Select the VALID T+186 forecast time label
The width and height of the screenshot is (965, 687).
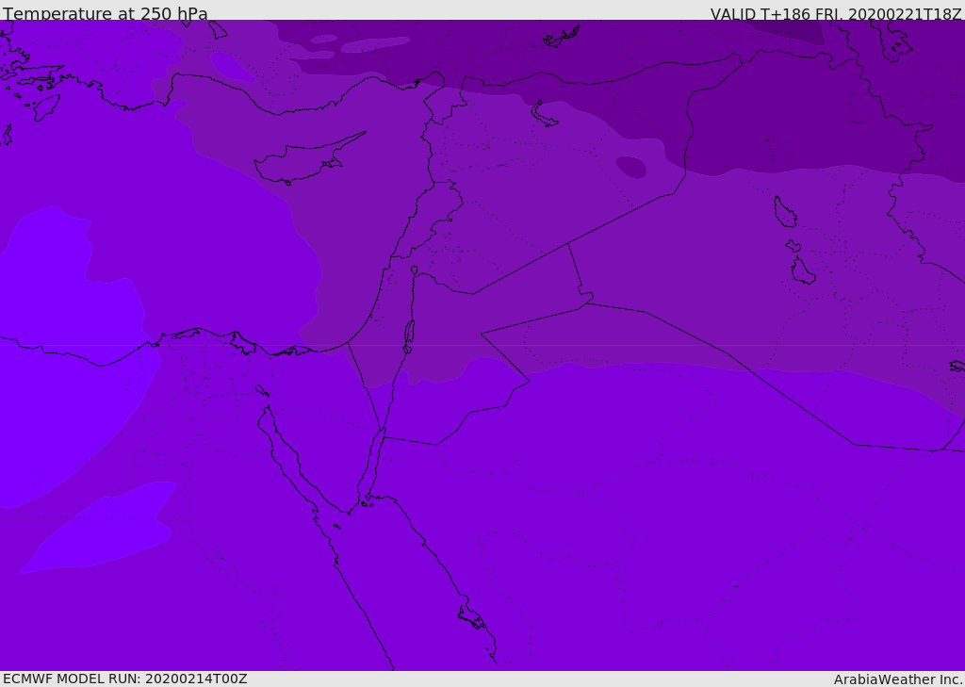(x=835, y=14)
